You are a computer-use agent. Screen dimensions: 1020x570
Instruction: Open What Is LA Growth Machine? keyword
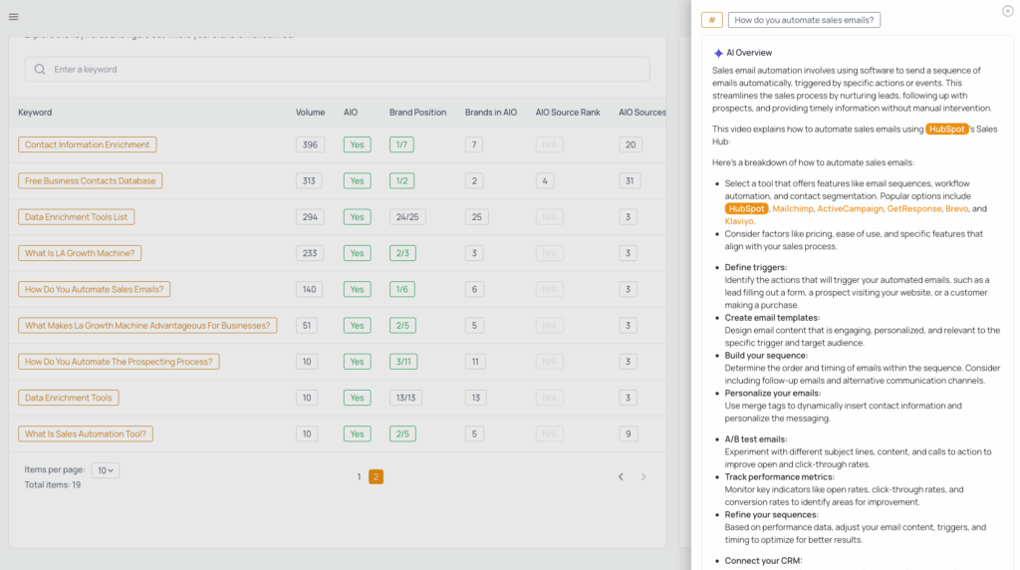point(80,253)
